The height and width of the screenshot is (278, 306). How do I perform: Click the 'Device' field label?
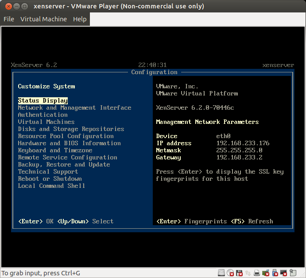coord(167,136)
